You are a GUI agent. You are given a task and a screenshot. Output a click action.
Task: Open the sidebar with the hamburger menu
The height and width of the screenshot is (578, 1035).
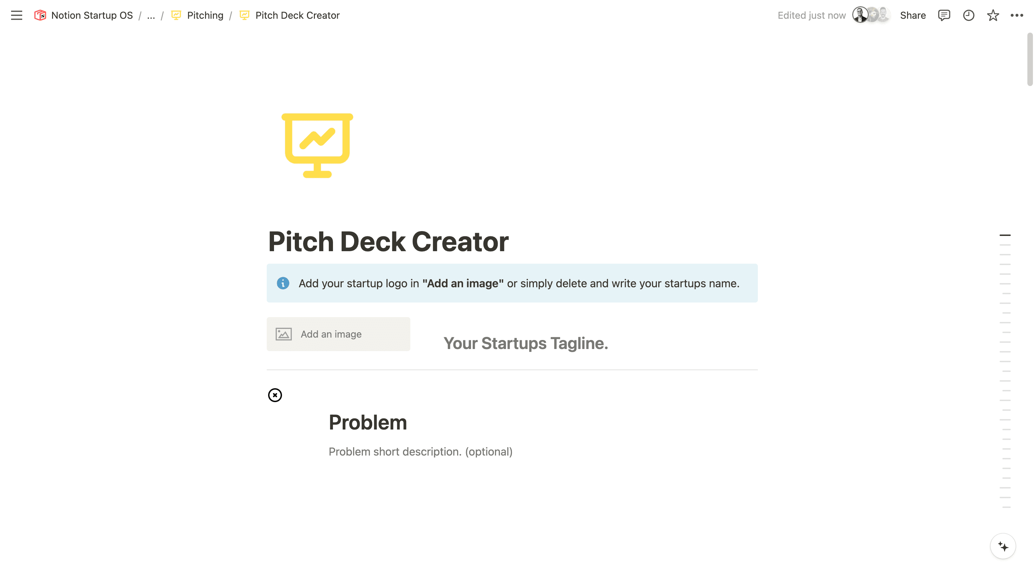(x=16, y=15)
